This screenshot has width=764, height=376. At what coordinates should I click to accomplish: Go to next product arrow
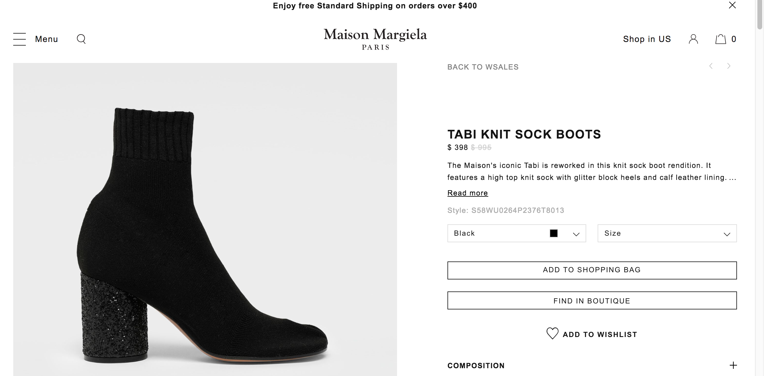pos(729,66)
